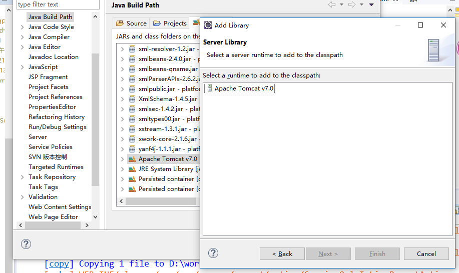The width and height of the screenshot is (459, 273).
Task: Click the help icon in Add Library dialog
Action: (213, 253)
